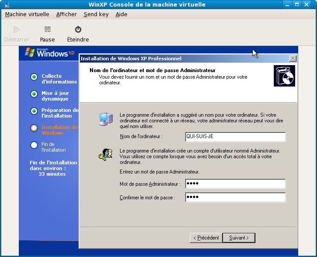Select the Fin de l'installation step indicator
Screen dimensions: 317x257
(x=34, y=145)
